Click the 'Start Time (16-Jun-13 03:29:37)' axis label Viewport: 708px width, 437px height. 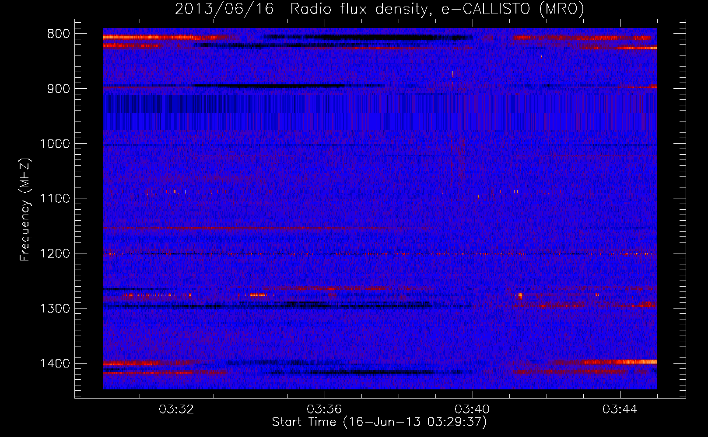click(x=379, y=422)
